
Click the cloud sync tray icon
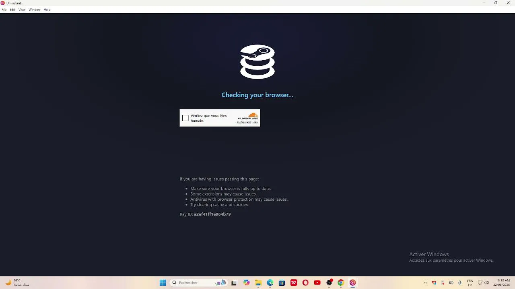pos(451,283)
